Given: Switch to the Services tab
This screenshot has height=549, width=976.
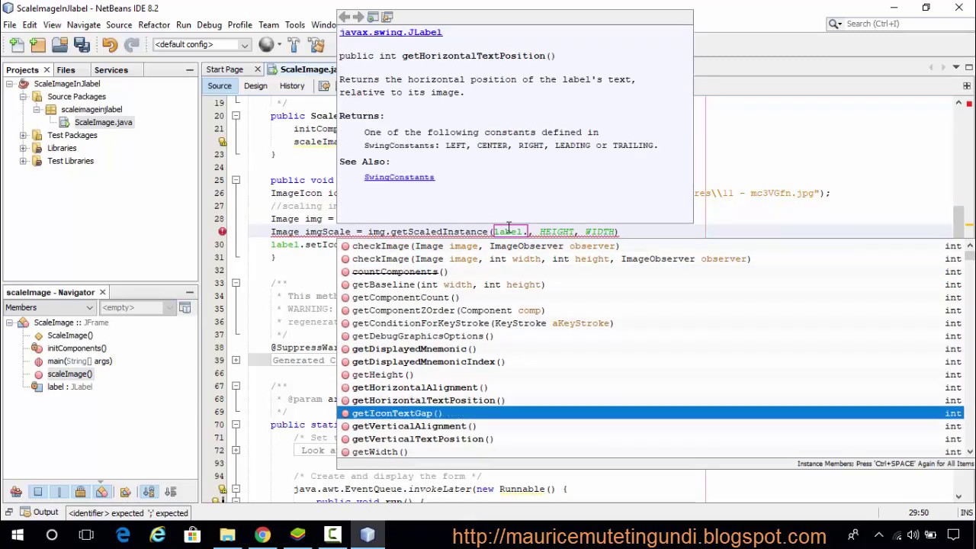Looking at the screenshot, I should pyautogui.click(x=111, y=70).
